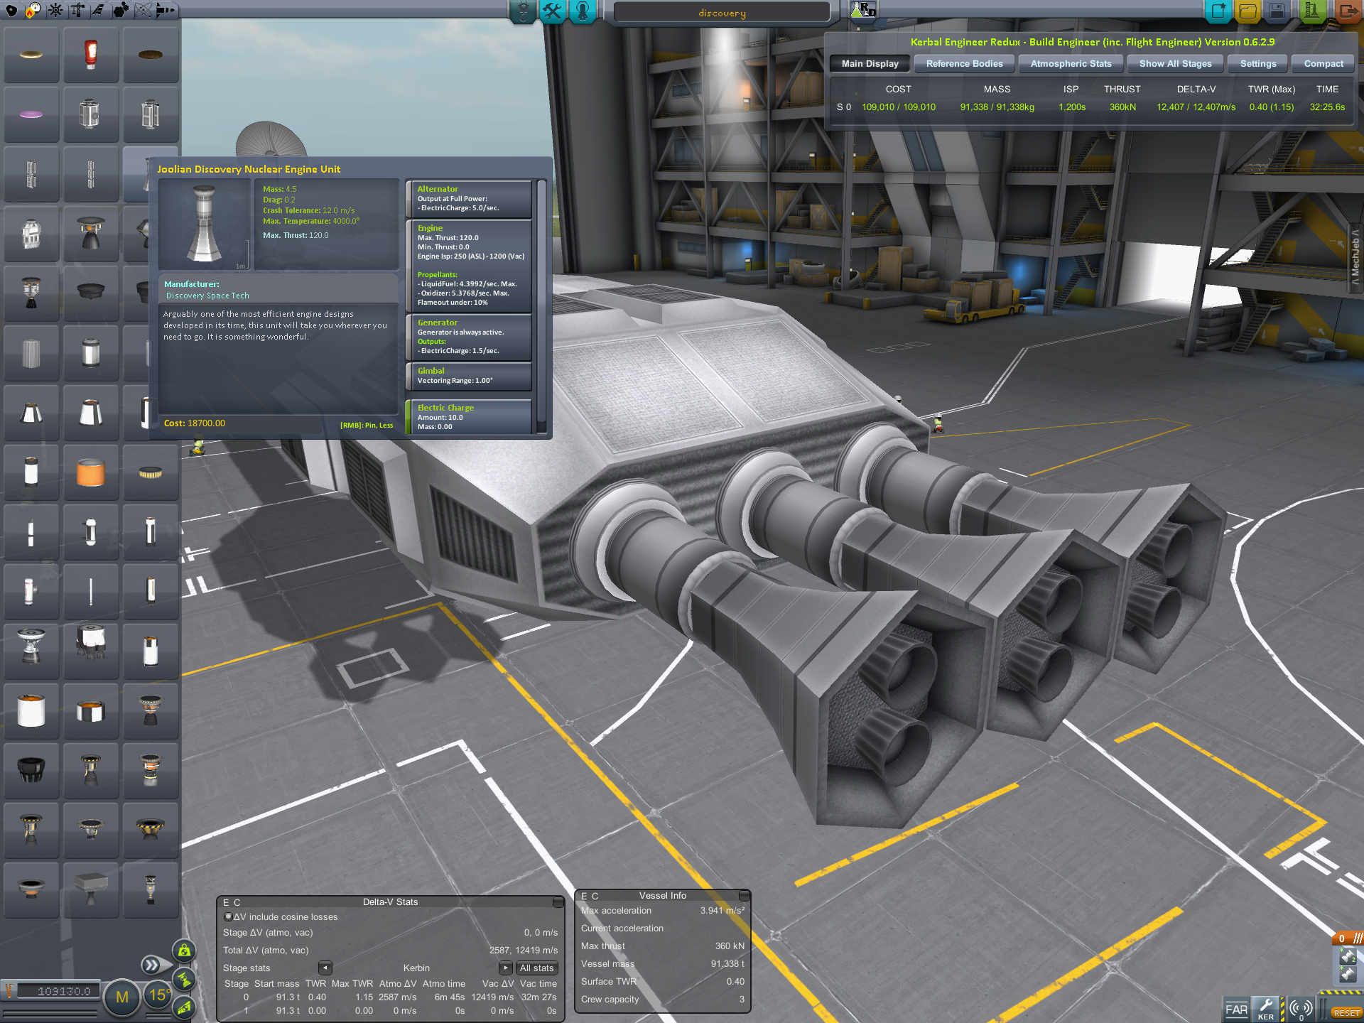Image resolution: width=1364 pixels, height=1023 pixels.
Task: Click C in Vessel Info header
Action: (x=595, y=896)
